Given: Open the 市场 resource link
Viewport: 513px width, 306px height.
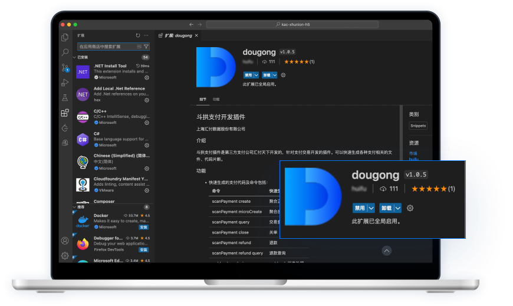Looking at the screenshot, I should click(413, 153).
